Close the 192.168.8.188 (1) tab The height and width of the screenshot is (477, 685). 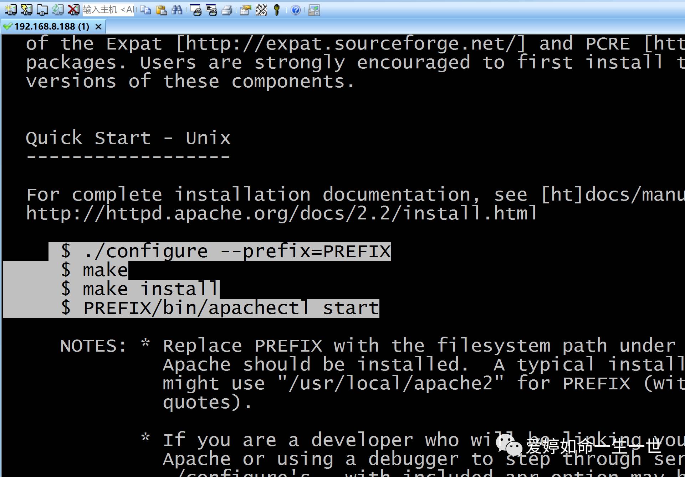point(99,27)
